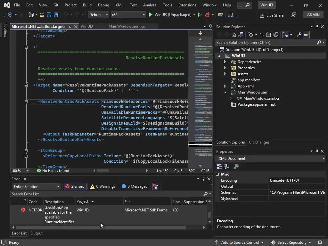Expand the Assets folder node

(x=225, y=74)
